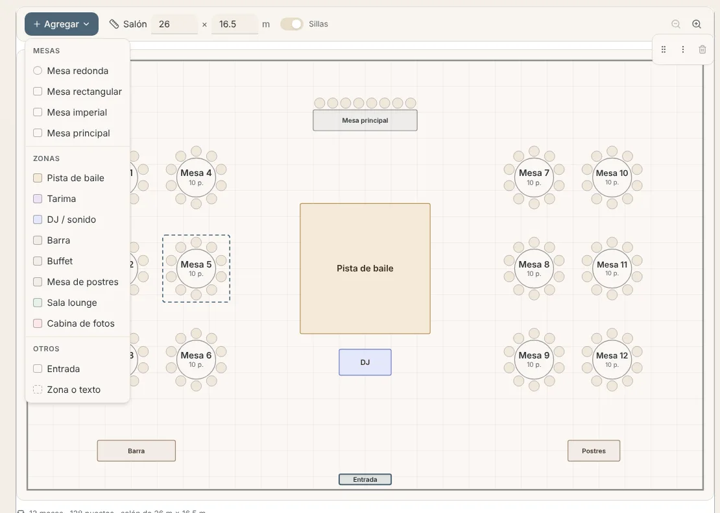Select round table Mesa 10
The width and height of the screenshot is (720, 513).
pos(612,177)
